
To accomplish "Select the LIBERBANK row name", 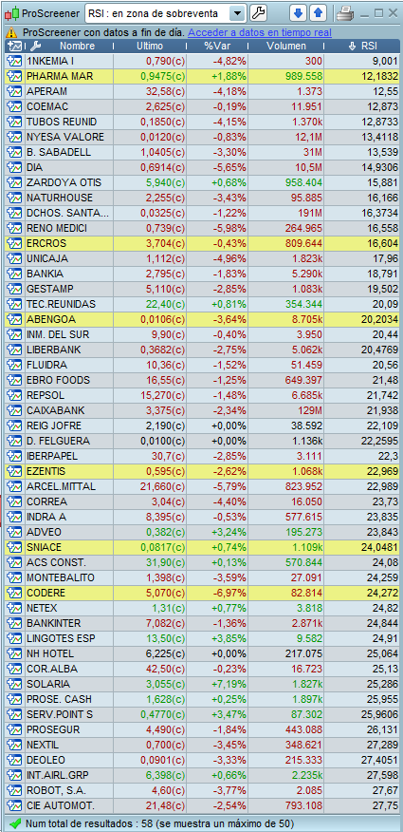I will point(53,350).
